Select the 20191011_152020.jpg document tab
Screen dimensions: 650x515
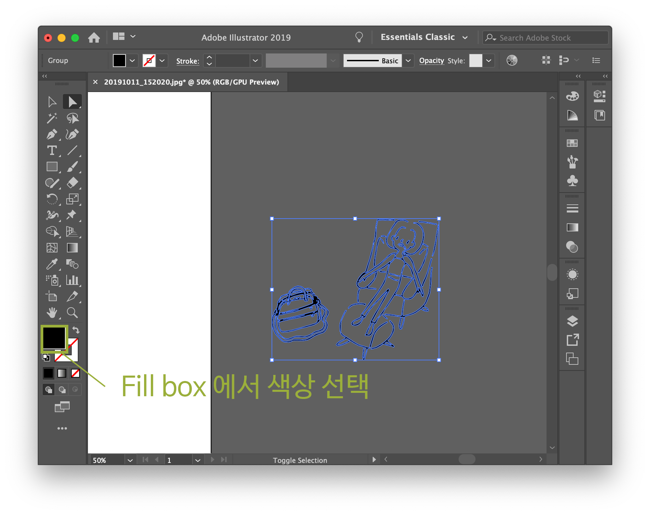[x=191, y=82]
